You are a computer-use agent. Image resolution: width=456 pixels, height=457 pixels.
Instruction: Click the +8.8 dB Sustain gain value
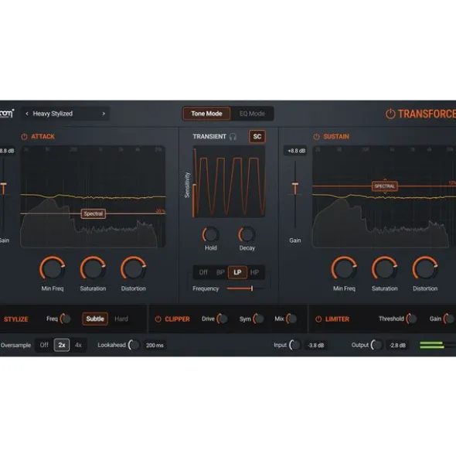(x=295, y=151)
